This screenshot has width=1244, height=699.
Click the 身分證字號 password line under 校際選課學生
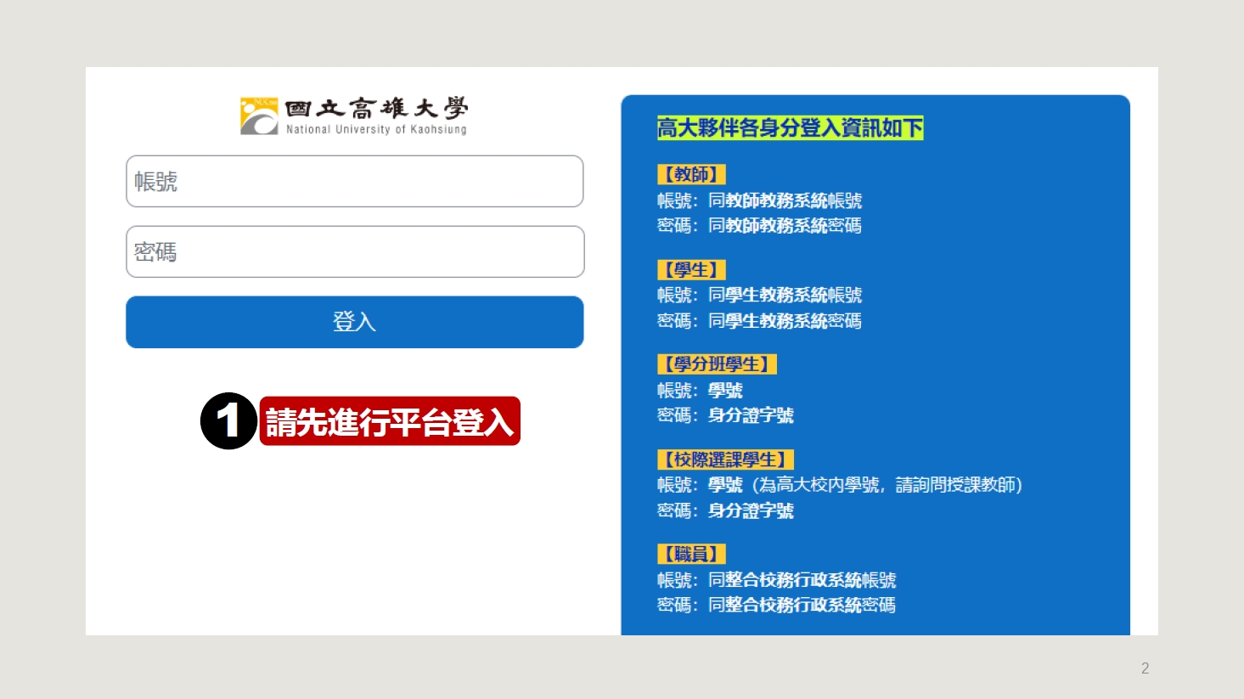coord(751,510)
